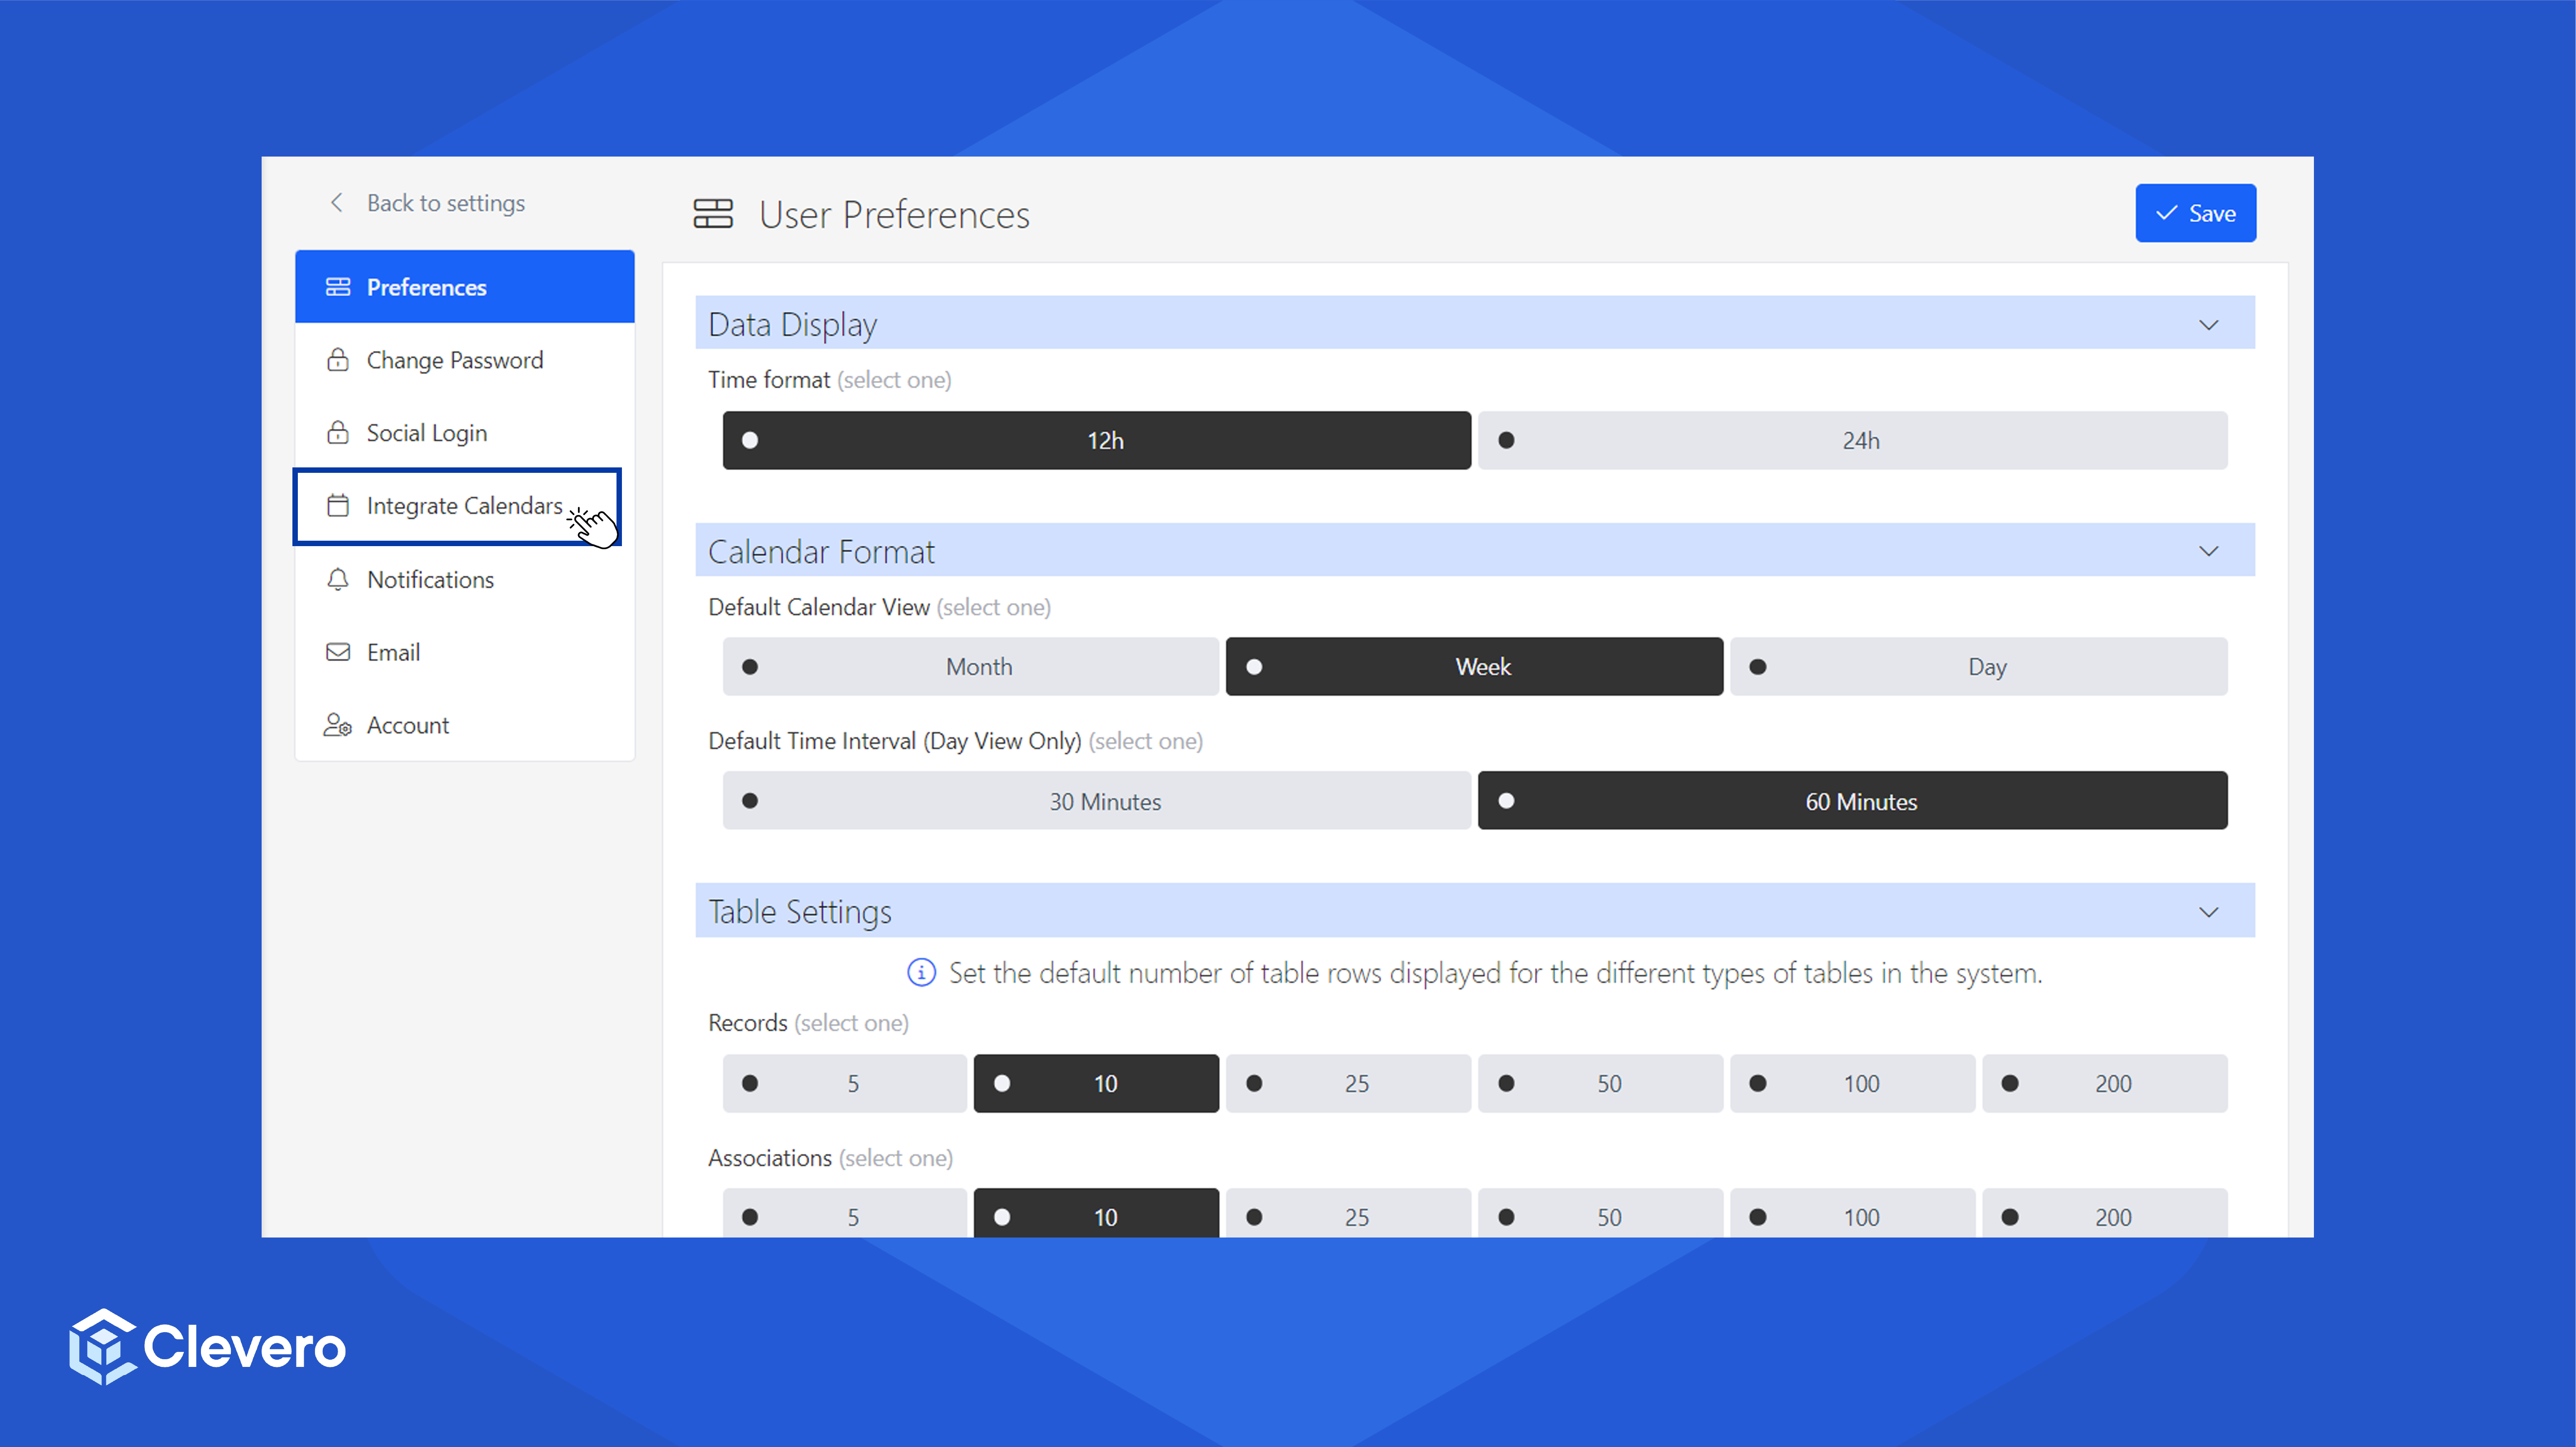This screenshot has height=1447, width=2576.
Task: Open the Account menu item
Action: (407, 725)
